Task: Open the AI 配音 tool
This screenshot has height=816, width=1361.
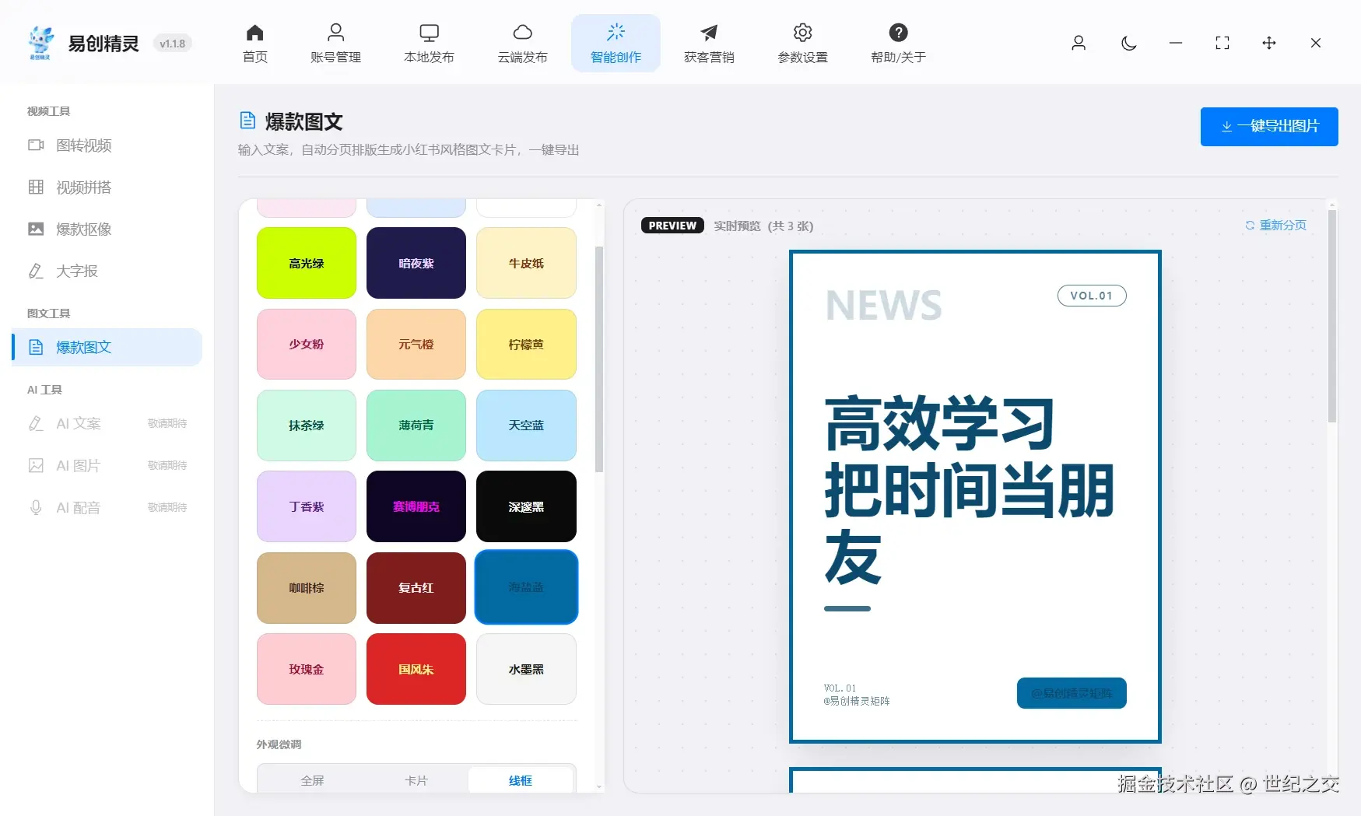Action: 79,507
